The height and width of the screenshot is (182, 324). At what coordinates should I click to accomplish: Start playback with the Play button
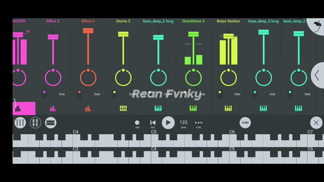click(168, 123)
